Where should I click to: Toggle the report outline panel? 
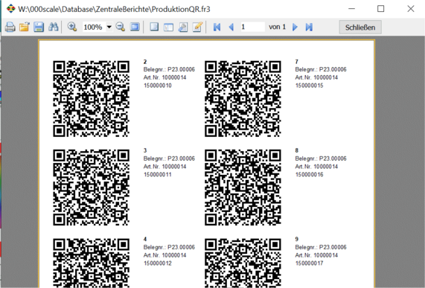[154, 27]
